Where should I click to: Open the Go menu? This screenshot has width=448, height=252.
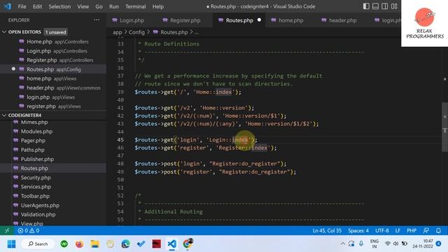pos(99,6)
